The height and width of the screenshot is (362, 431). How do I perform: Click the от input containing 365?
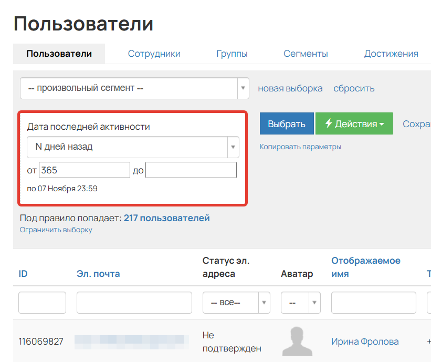pyautogui.click(x=84, y=170)
